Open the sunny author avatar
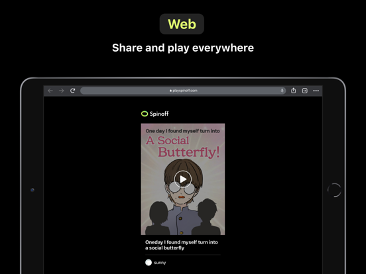366x274 pixels. tap(149, 263)
